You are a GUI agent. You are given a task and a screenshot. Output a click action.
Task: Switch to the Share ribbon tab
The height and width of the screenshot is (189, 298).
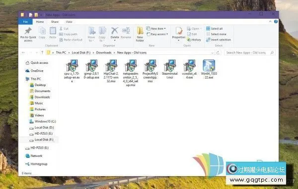[x=55, y=22]
